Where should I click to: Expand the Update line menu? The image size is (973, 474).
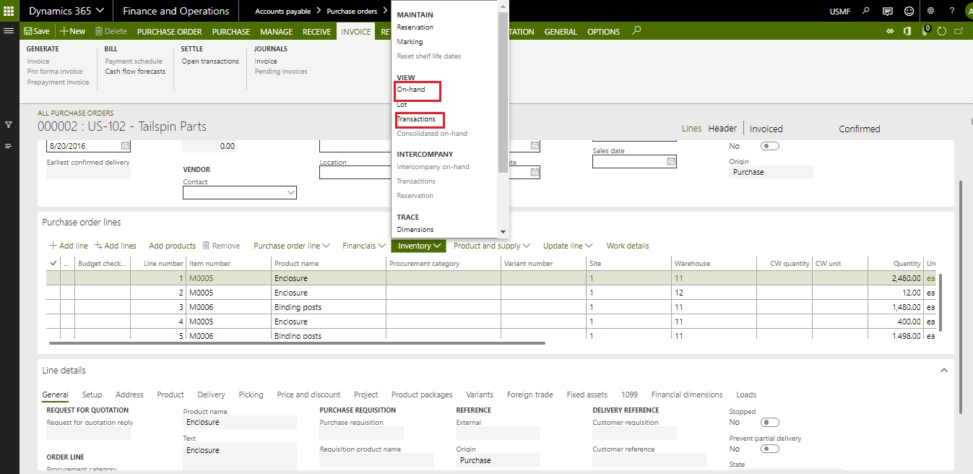(568, 246)
